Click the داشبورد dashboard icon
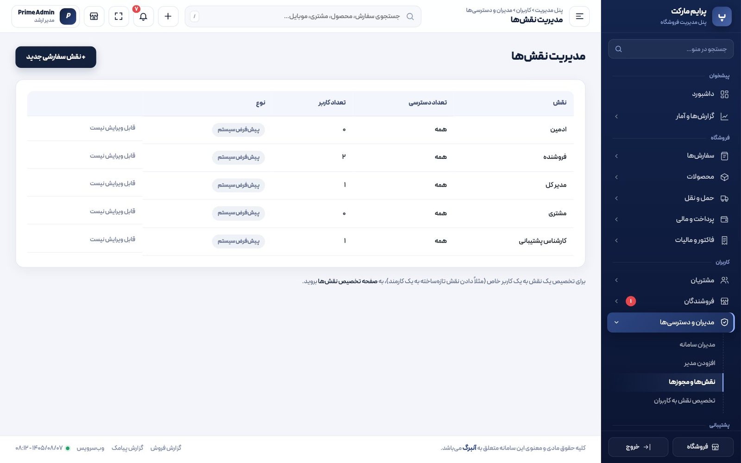The width and height of the screenshot is (741, 463). (x=724, y=94)
